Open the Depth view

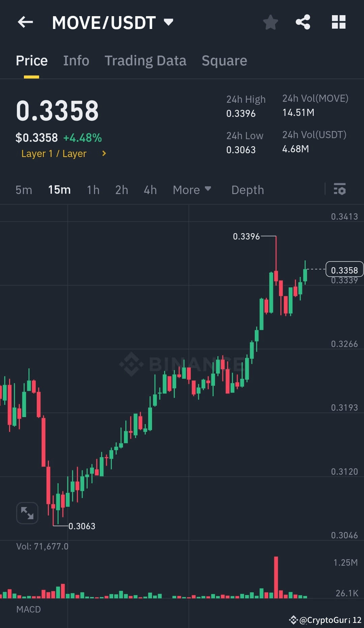point(247,190)
